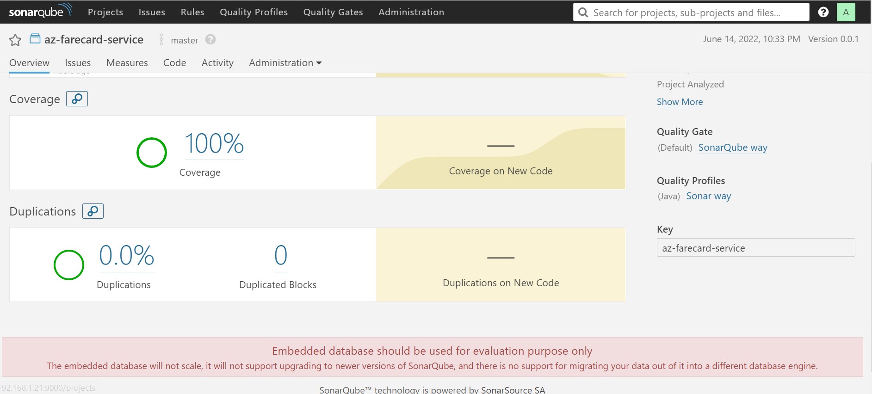The width and height of the screenshot is (872, 394).
Task: Switch to the Overview tab
Action: (29, 63)
